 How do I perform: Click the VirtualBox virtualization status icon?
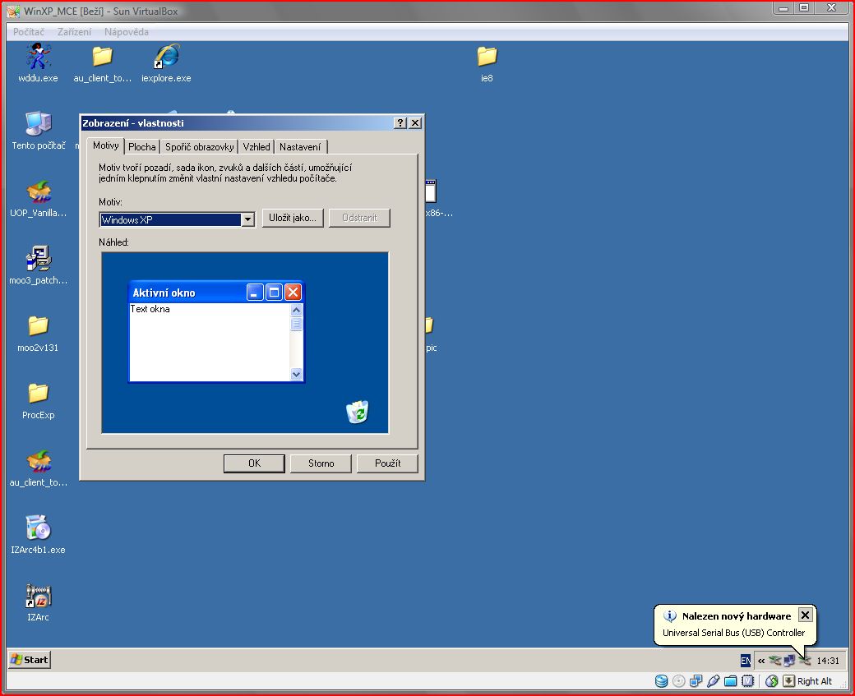pyautogui.click(x=748, y=680)
